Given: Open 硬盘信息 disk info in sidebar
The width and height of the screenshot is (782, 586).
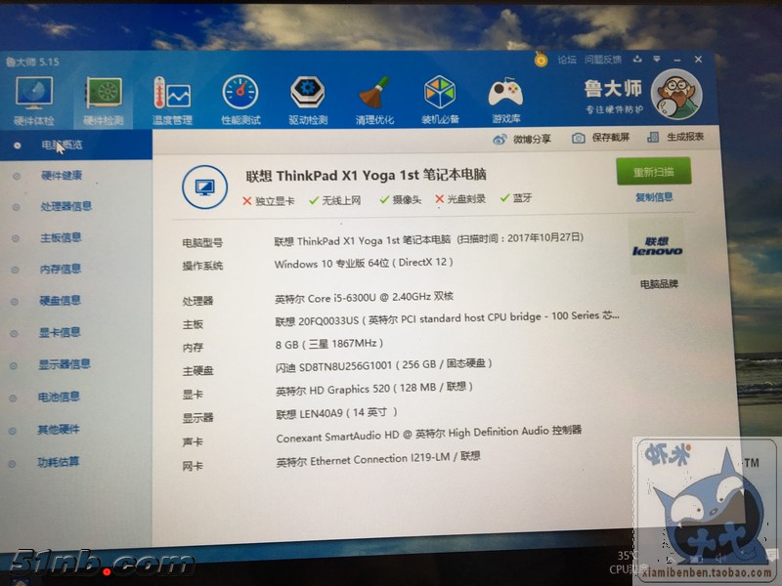Looking at the screenshot, I should point(60,300).
